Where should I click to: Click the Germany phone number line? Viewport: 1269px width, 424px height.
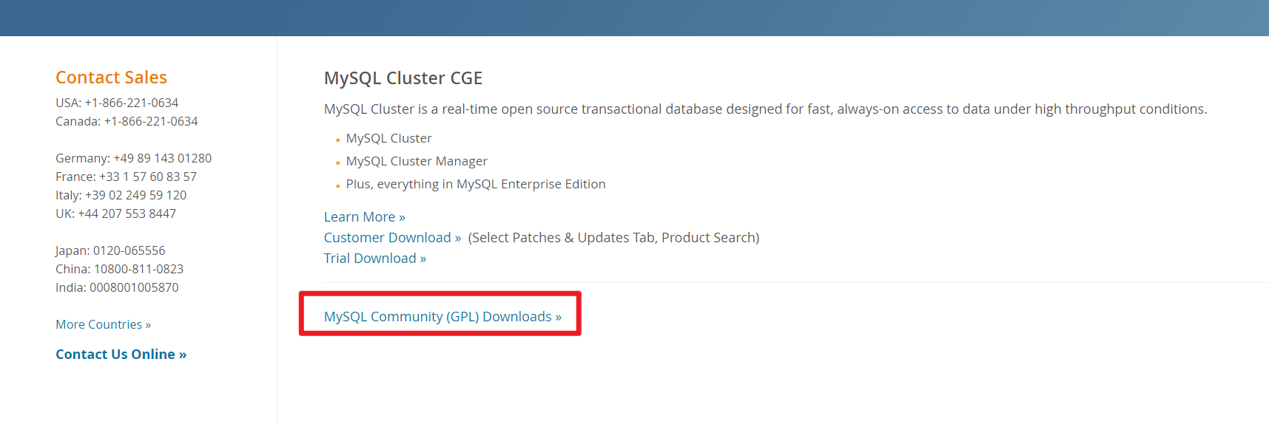pyautogui.click(x=133, y=158)
